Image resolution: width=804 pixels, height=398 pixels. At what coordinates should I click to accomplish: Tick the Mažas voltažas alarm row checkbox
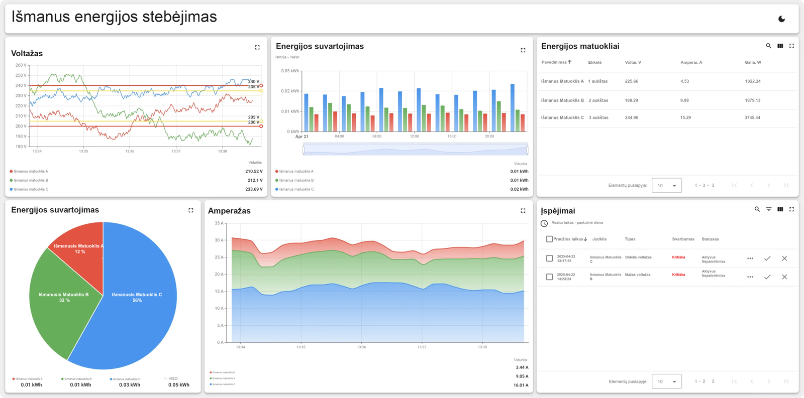[x=549, y=277]
